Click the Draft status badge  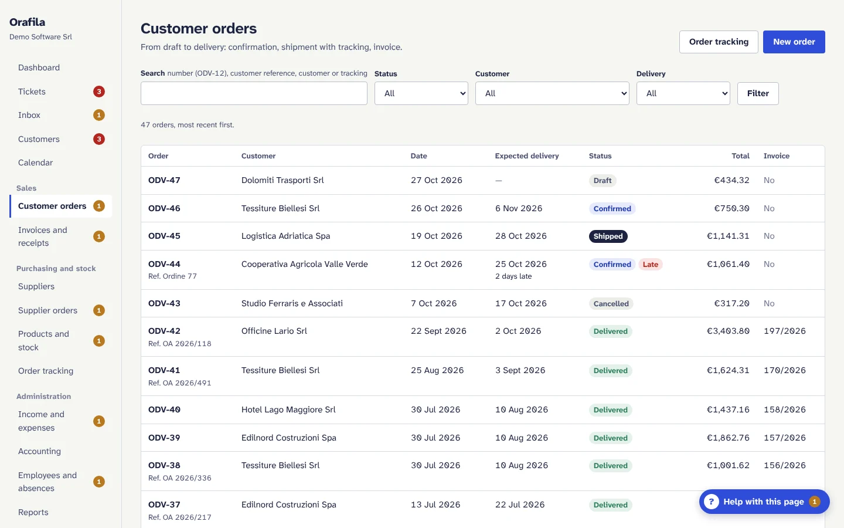tap(603, 181)
